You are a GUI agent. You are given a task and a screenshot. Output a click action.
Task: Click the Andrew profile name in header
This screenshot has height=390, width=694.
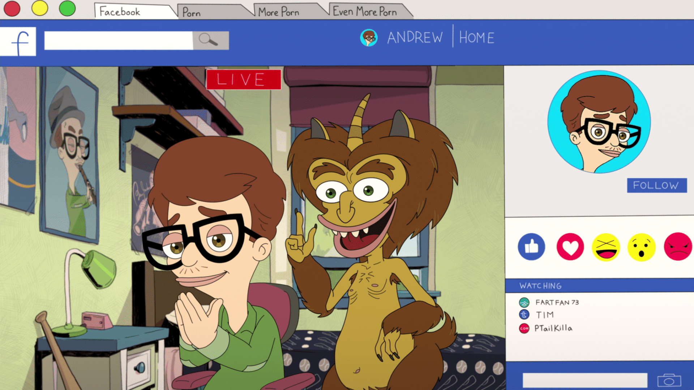point(415,38)
